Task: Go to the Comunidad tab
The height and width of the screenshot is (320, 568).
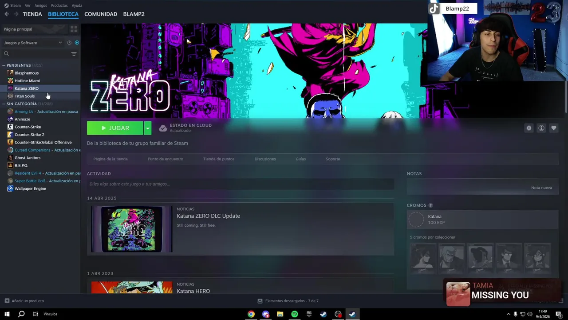Action: 101,14
